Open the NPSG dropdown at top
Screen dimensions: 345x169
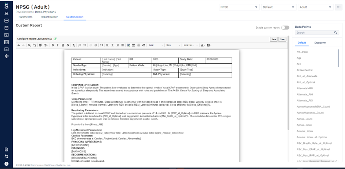239,7
